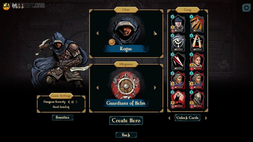Select the eye symbol gang card

click(x=178, y=42)
